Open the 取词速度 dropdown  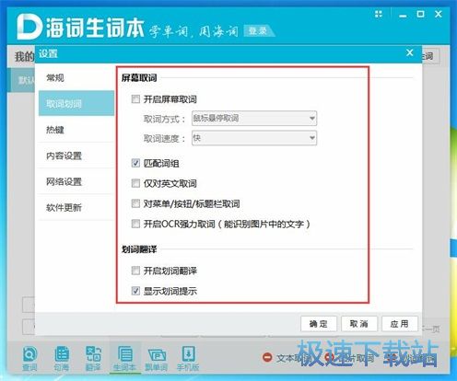tap(254, 138)
